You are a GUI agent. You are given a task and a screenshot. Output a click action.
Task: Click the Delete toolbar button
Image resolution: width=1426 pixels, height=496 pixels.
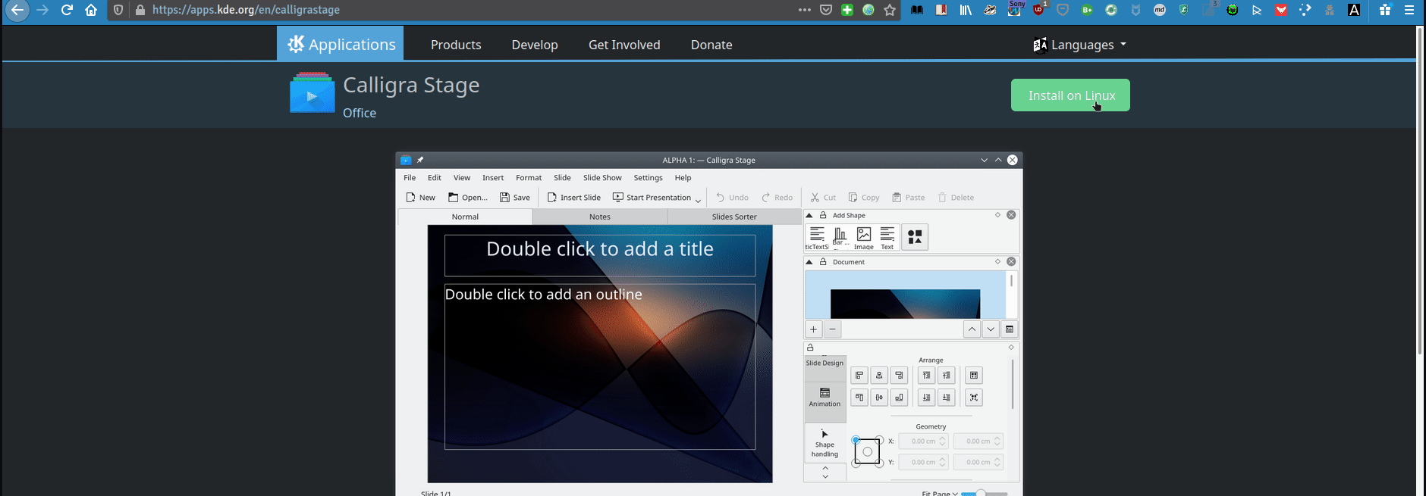tap(956, 198)
